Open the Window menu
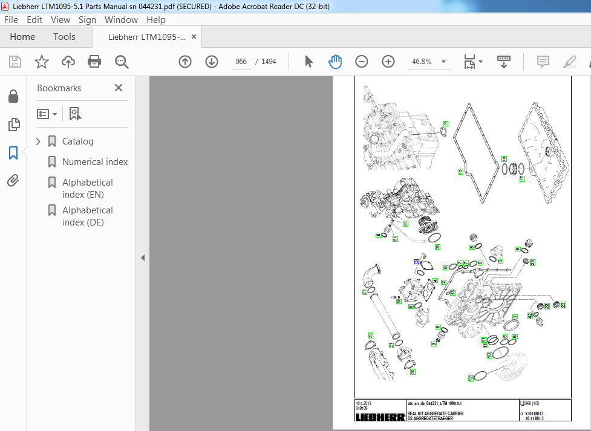Viewport: 591px width, 431px height. click(121, 19)
